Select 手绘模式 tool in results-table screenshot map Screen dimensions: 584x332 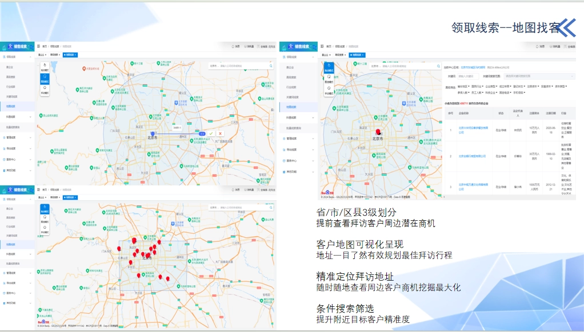pos(329,90)
